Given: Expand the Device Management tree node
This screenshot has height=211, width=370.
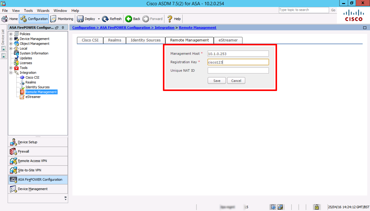Looking at the screenshot, I should click(x=11, y=39).
